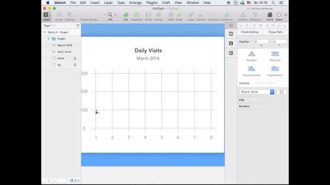Click the Corners radius slider

point(264,83)
